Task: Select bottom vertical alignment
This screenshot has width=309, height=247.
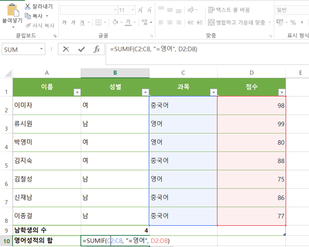Action: point(179,10)
